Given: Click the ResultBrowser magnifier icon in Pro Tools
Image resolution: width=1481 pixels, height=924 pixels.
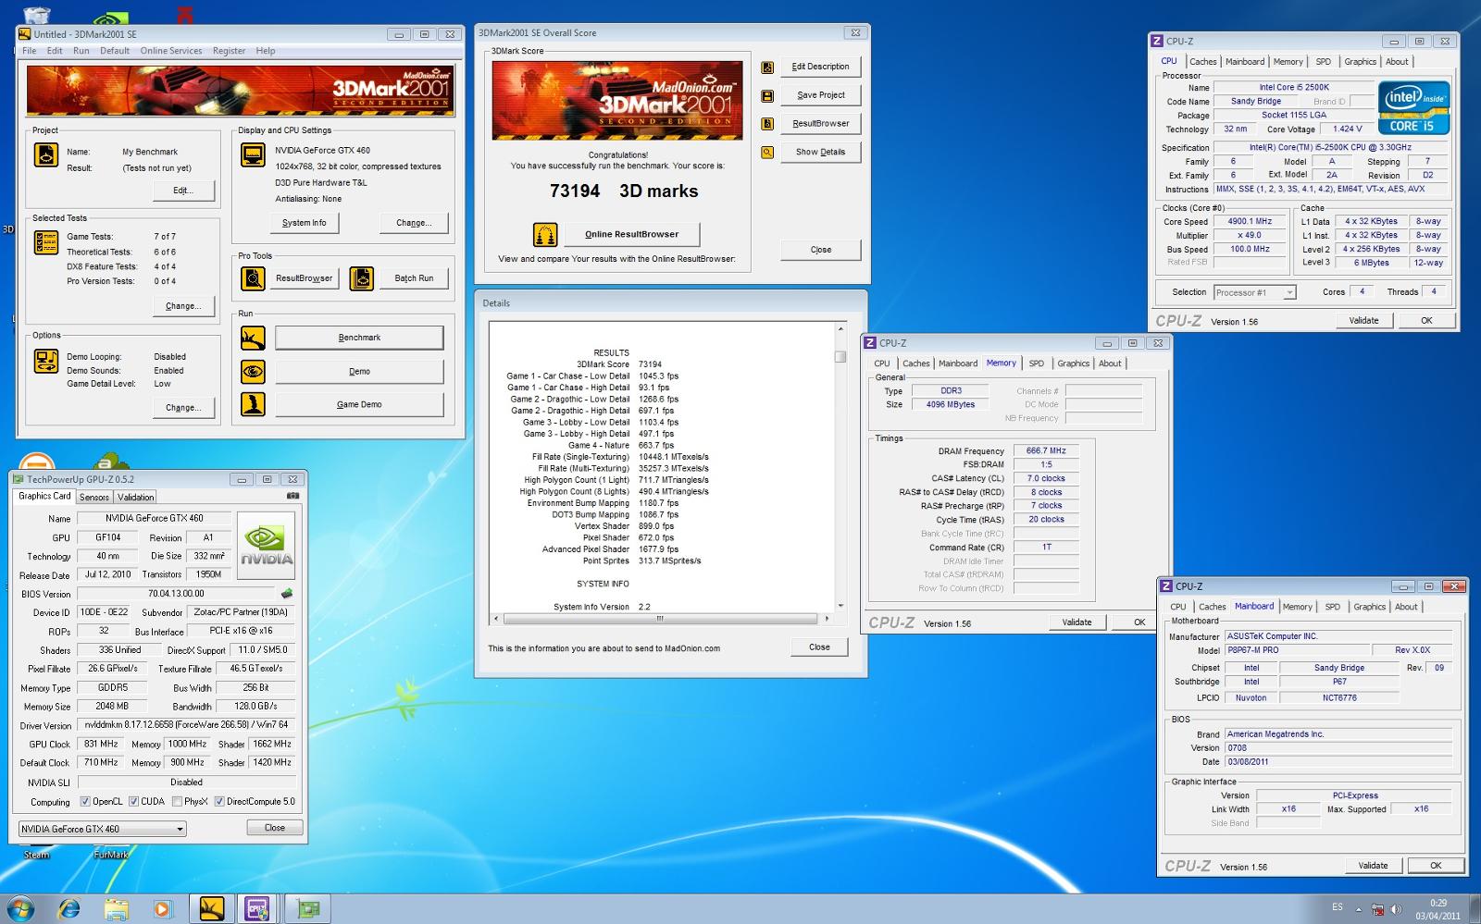Looking at the screenshot, I should coord(253,278).
